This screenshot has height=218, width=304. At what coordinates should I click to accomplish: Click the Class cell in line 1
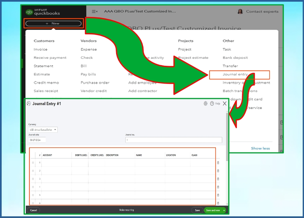pos(203,163)
